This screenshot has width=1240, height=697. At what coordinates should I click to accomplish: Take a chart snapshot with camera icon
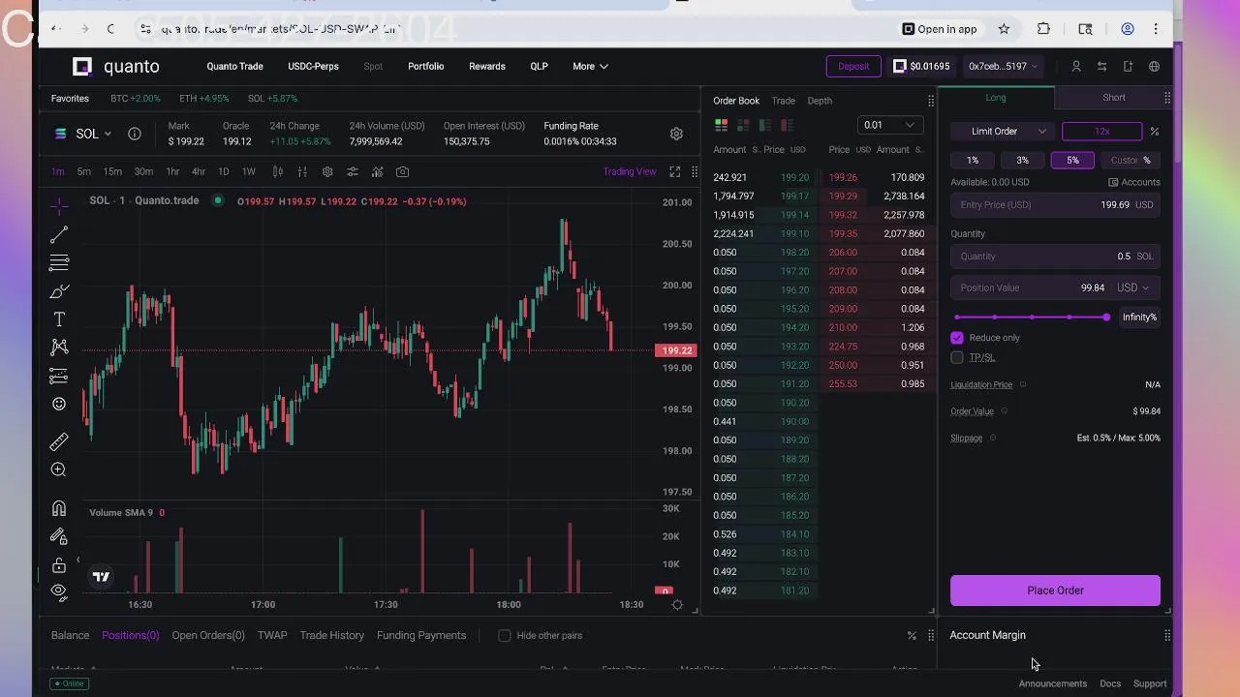click(x=402, y=171)
